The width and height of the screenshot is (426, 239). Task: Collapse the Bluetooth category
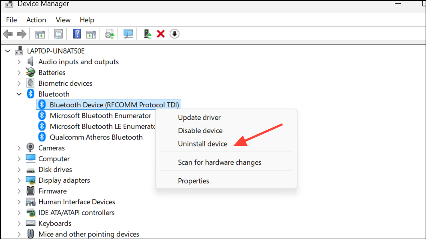[x=19, y=94]
